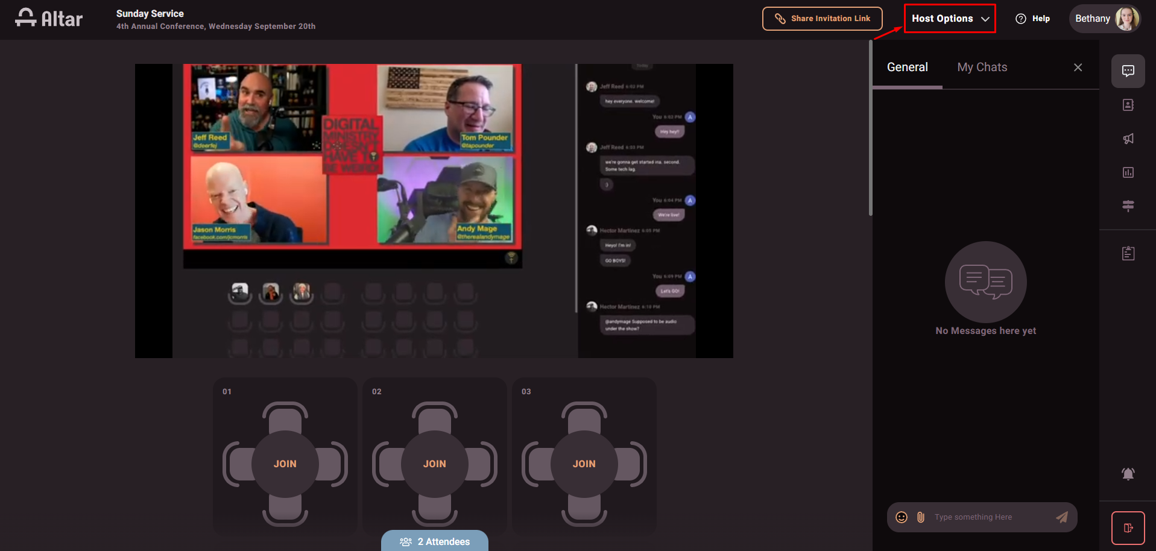Click the attachment paperclip icon
The width and height of the screenshot is (1156, 551).
point(921,517)
